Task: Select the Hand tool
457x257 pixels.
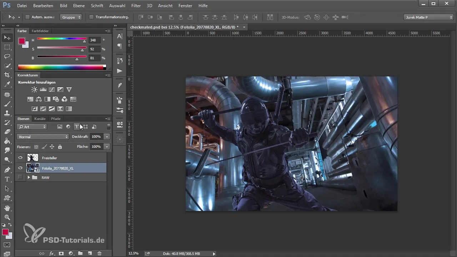Action: [7, 208]
